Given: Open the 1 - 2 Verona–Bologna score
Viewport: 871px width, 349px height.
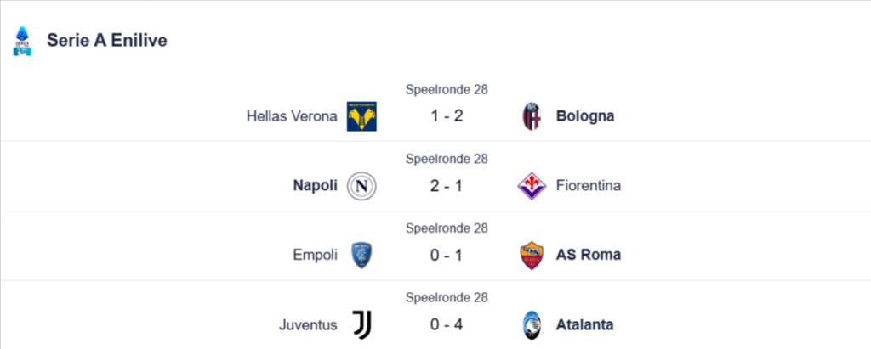Looking at the screenshot, I should click(x=447, y=116).
